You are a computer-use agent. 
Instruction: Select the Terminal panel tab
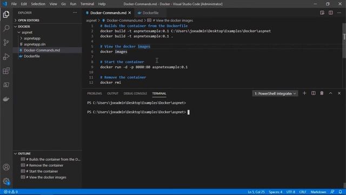click(x=159, y=94)
